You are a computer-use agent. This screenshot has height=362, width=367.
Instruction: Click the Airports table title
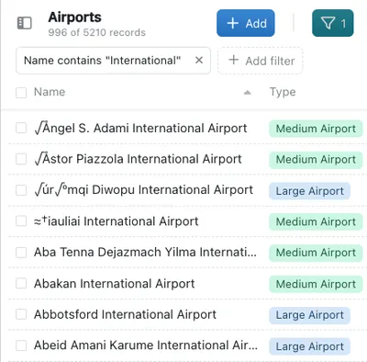(x=74, y=17)
